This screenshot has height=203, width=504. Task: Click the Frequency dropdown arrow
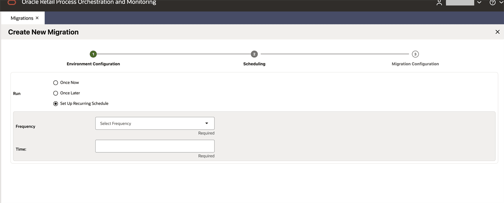point(207,123)
